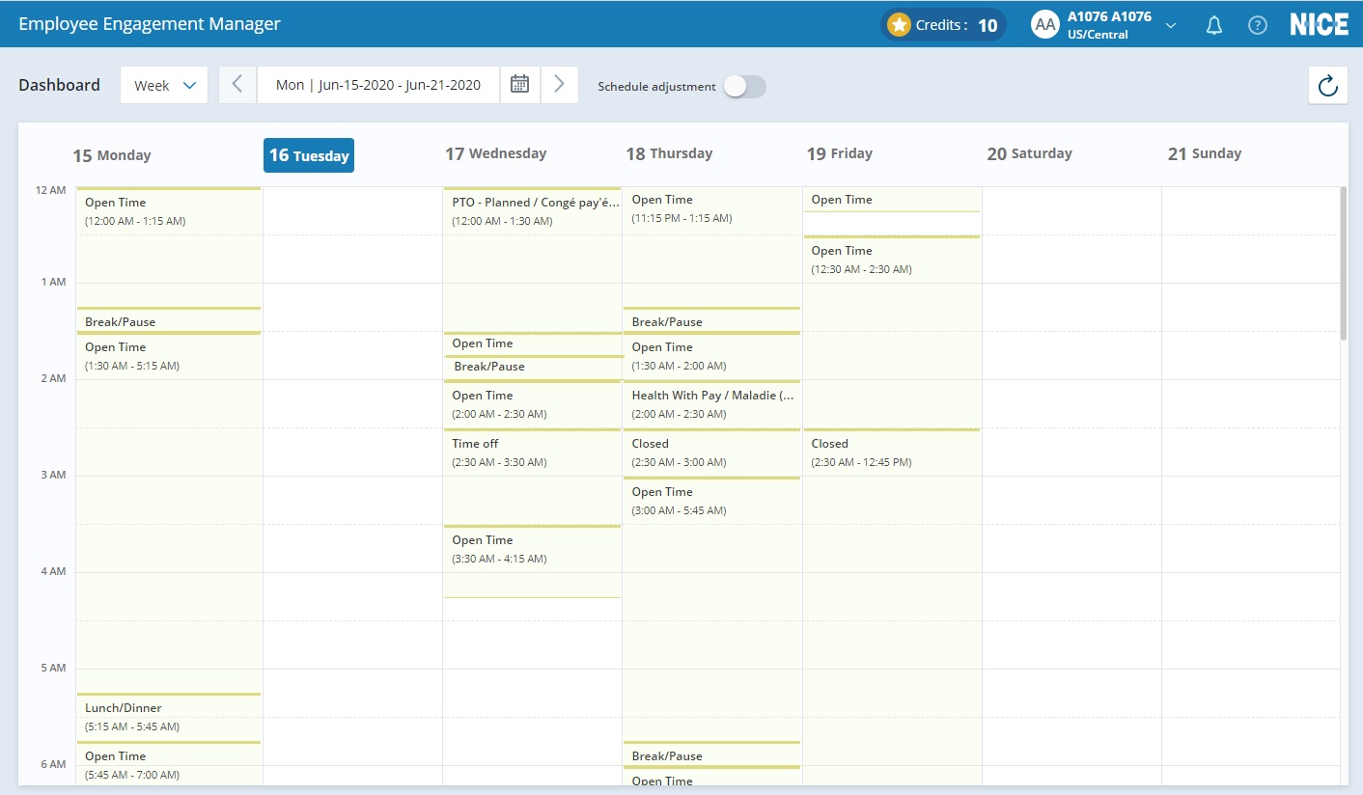Enable the Schedule adjustment toggle
The image size is (1363, 795).
[744, 87]
